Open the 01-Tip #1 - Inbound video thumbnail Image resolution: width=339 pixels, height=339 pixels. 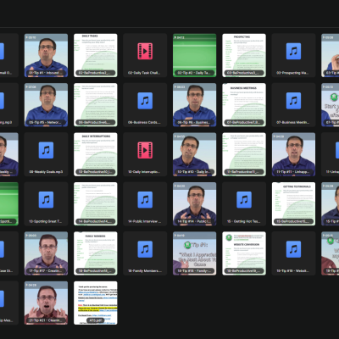click(x=46, y=55)
